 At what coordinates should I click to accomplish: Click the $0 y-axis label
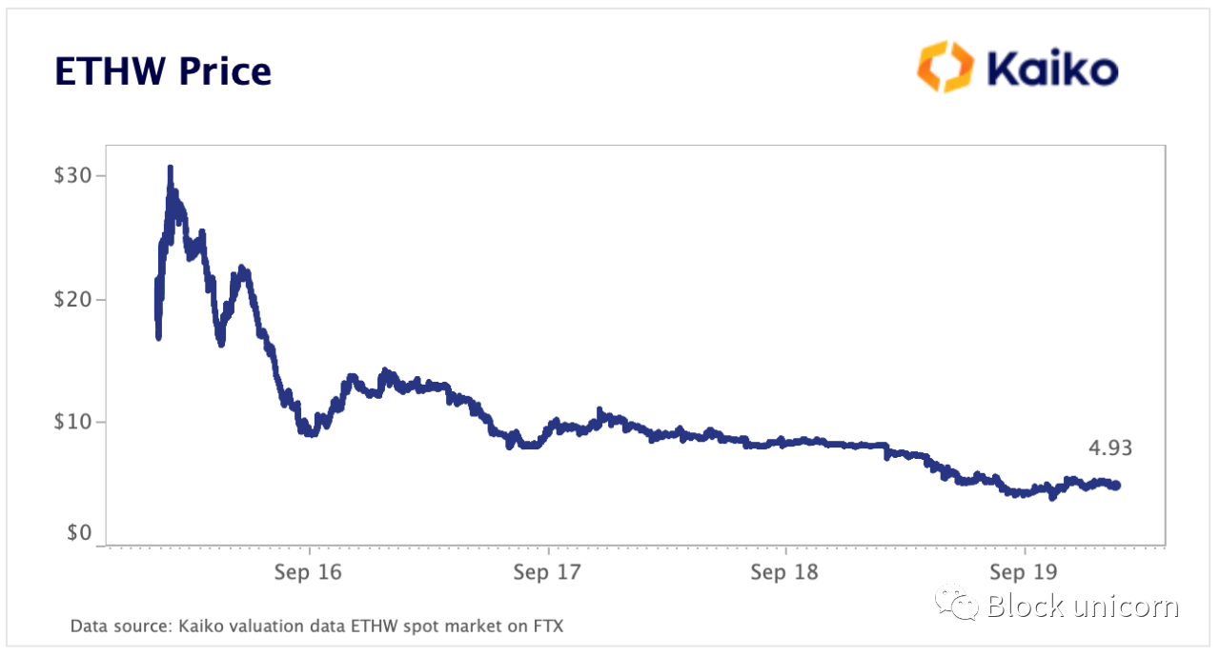pyautogui.click(x=78, y=533)
